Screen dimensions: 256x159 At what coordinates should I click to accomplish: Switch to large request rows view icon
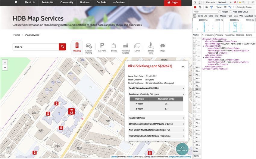[225, 7]
